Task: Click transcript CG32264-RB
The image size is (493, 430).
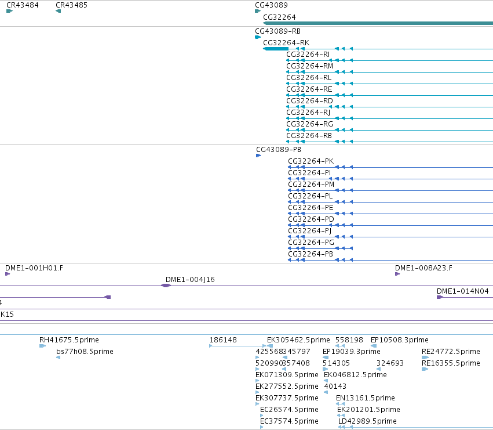Action: (x=309, y=136)
